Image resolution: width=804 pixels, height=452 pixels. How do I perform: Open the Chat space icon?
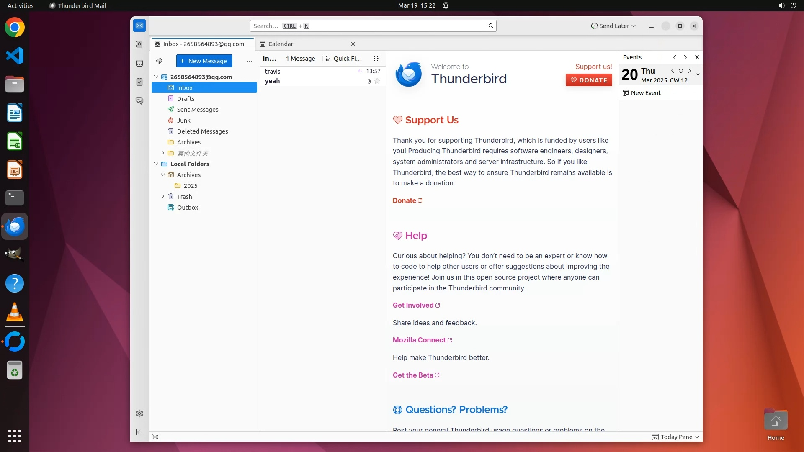139,101
